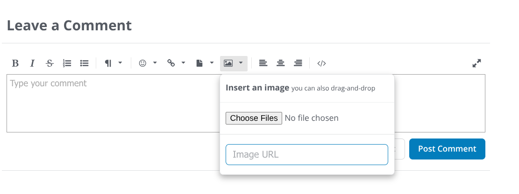Open the emoji picker dropdown
The image size is (519, 194).
[148, 63]
